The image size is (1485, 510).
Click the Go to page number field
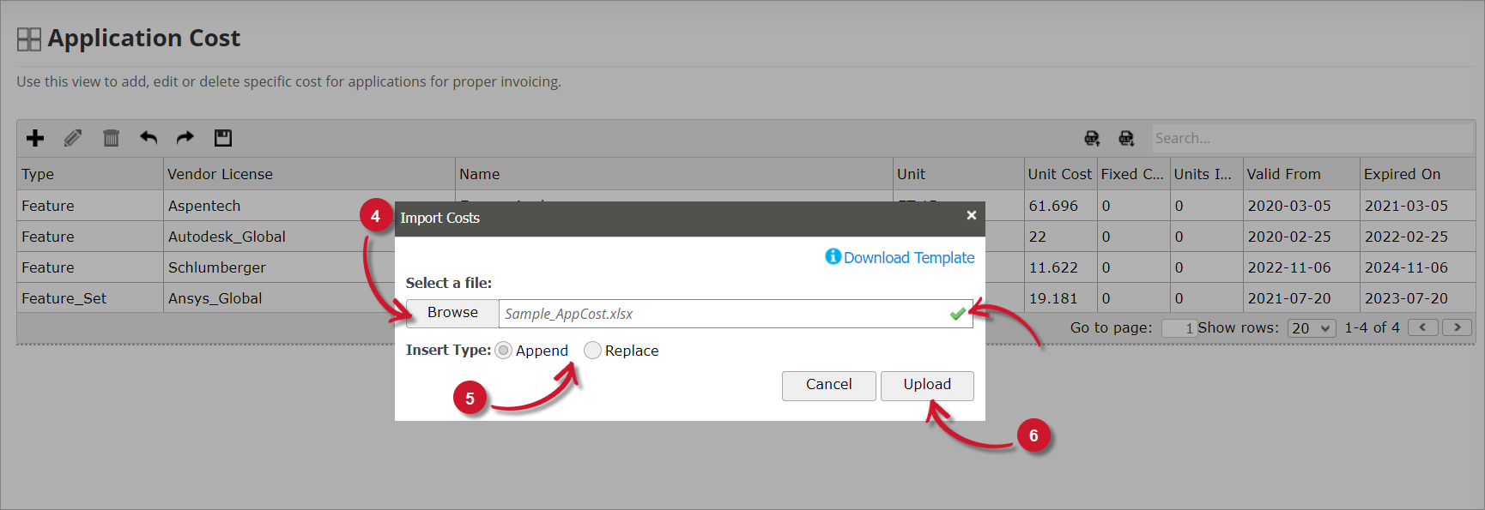(x=1179, y=328)
